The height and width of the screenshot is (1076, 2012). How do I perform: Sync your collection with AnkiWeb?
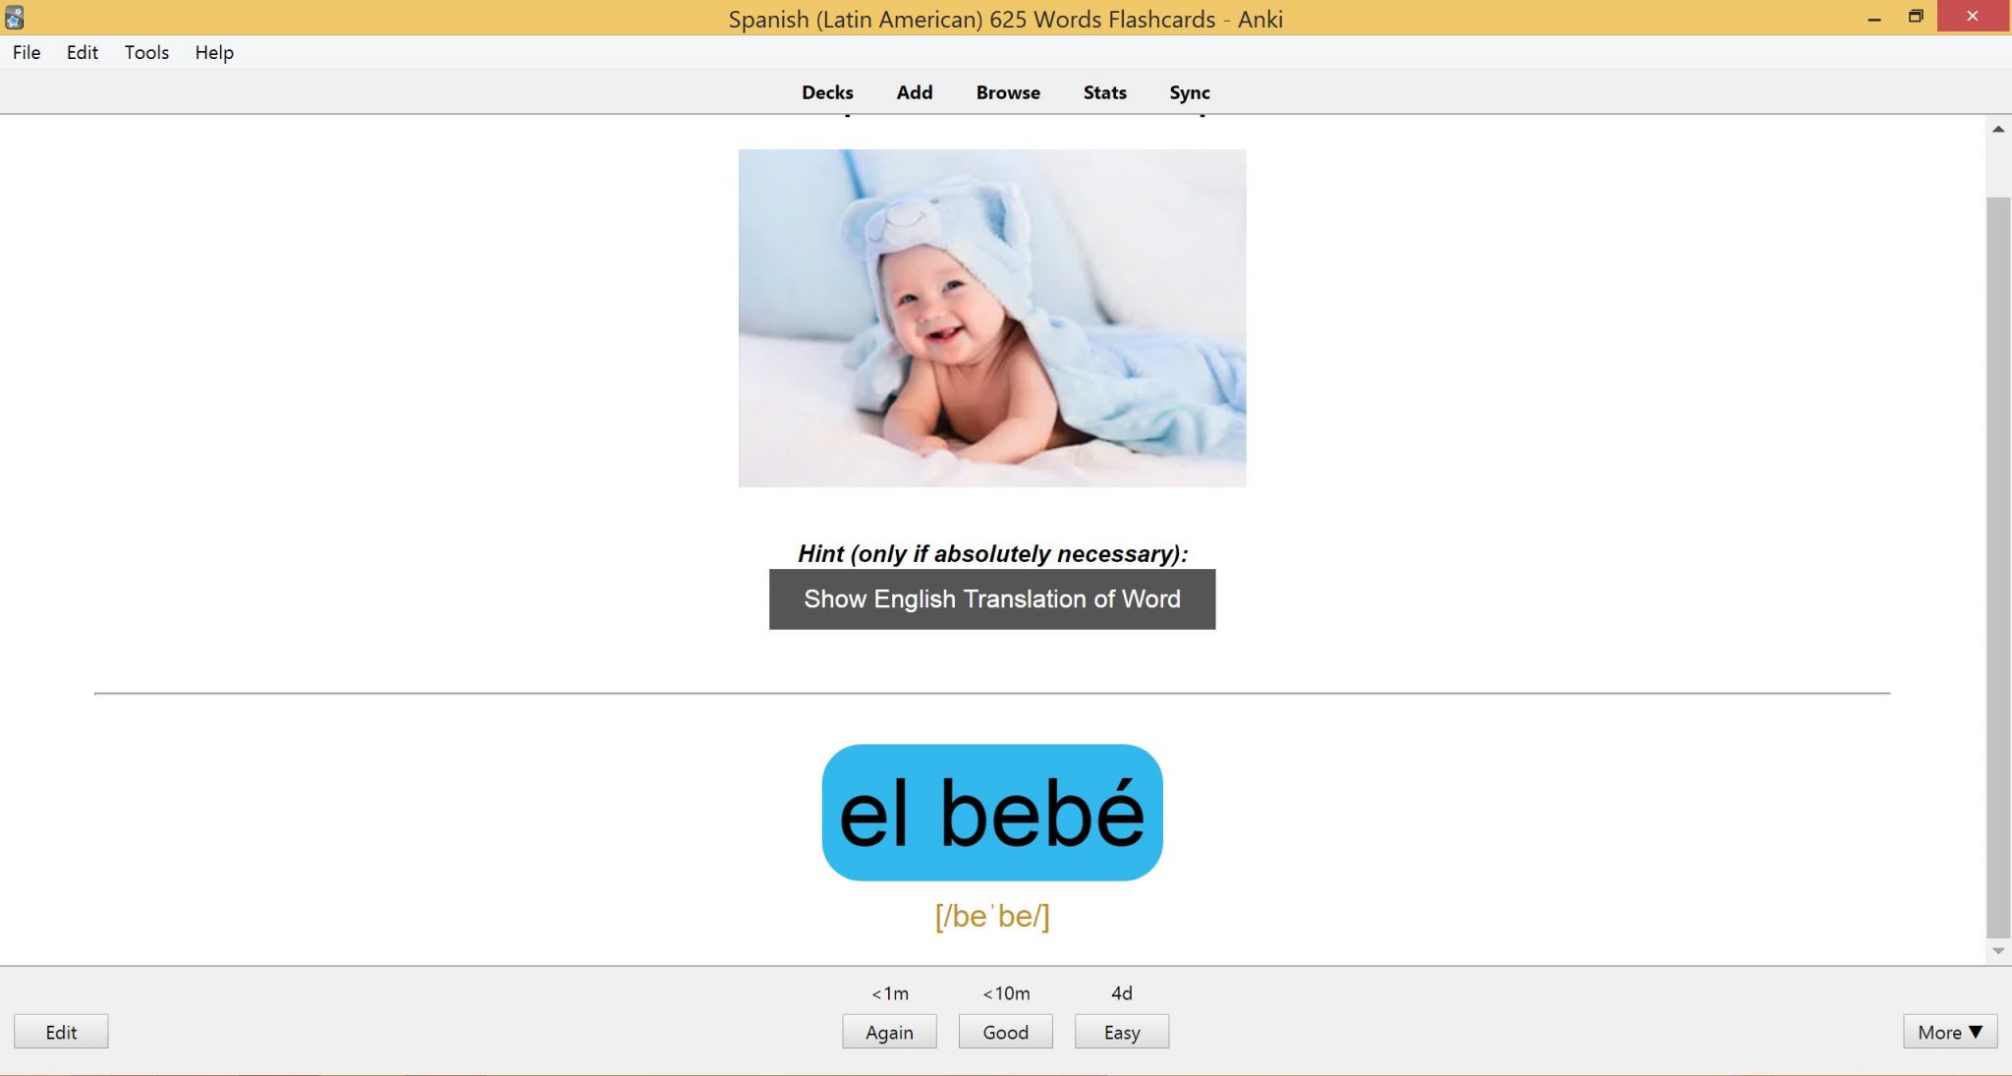pyautogui.click(x=1189, y=91)
